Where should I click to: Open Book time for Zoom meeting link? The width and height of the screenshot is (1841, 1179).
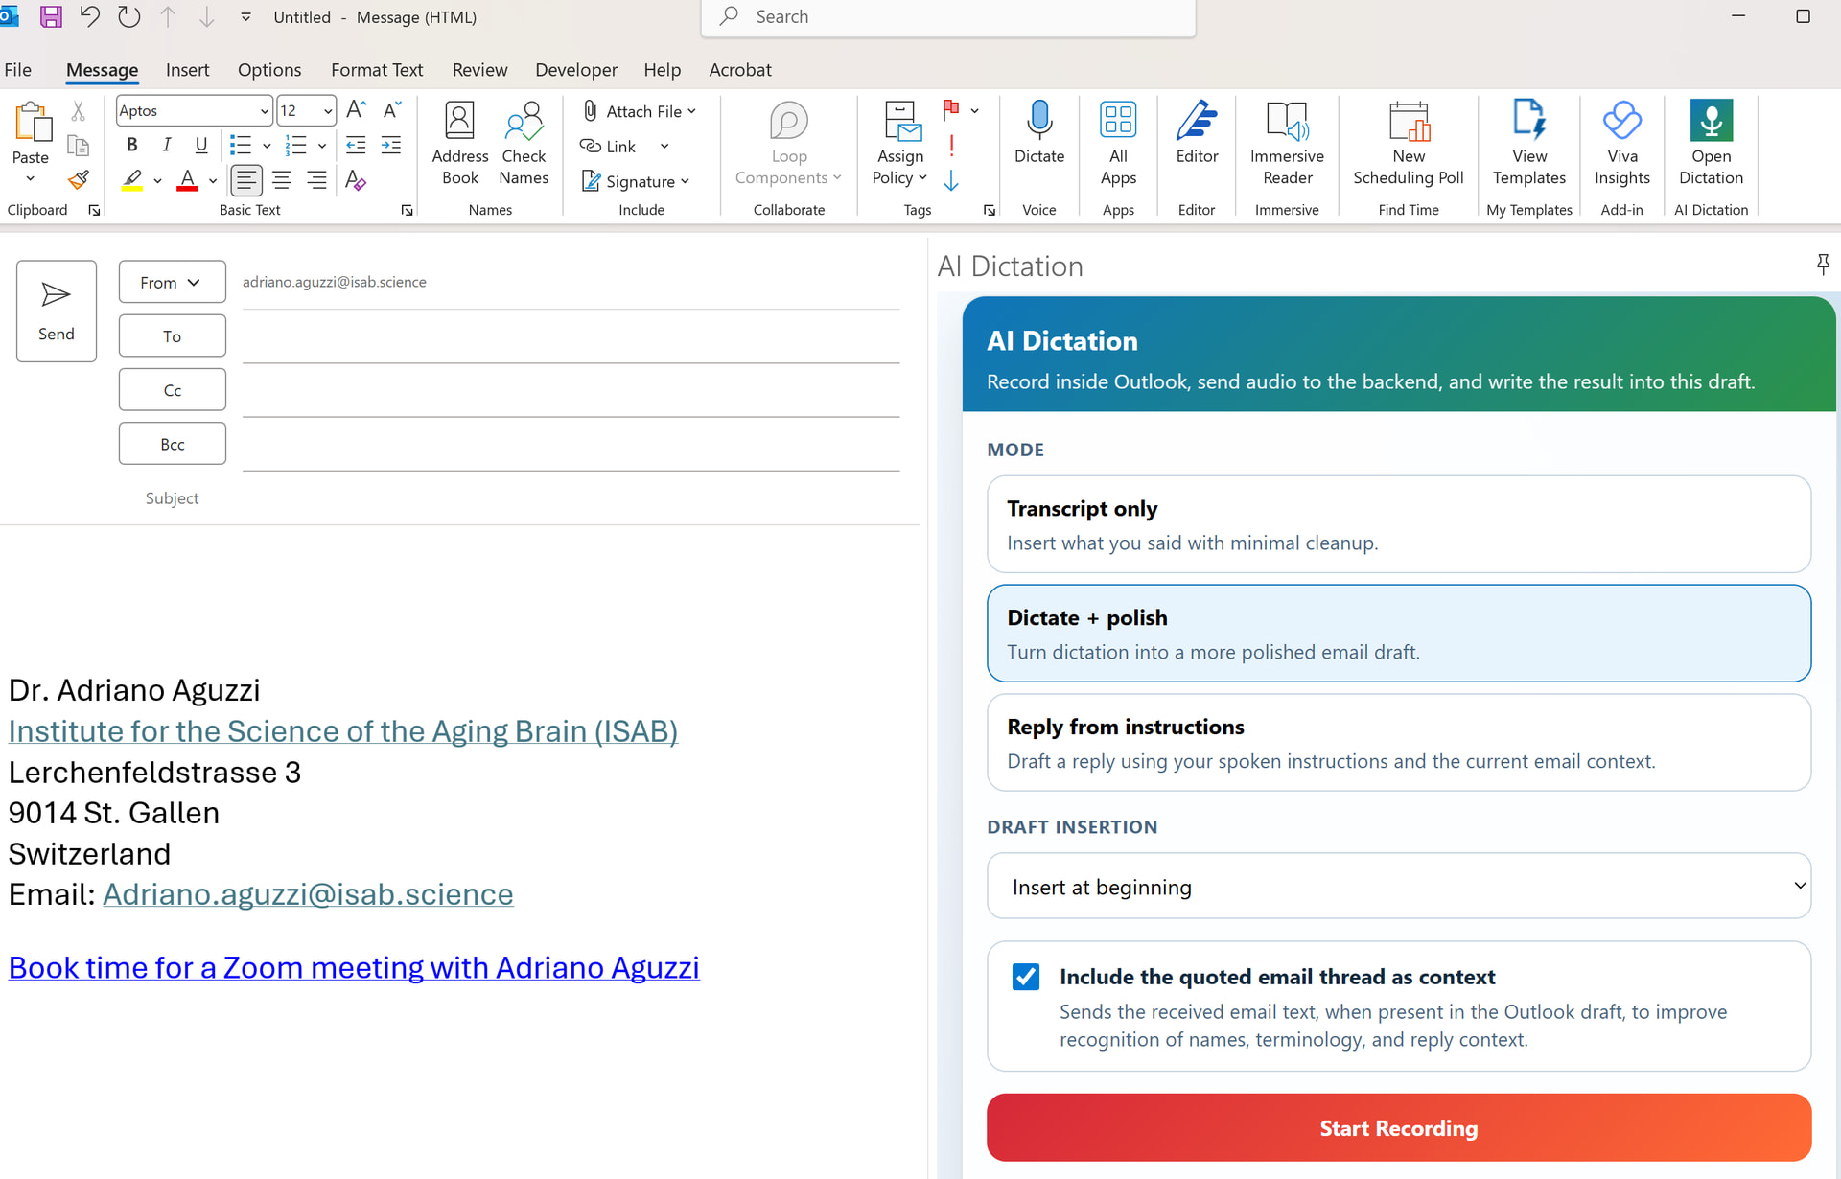[x=354, y=968]
